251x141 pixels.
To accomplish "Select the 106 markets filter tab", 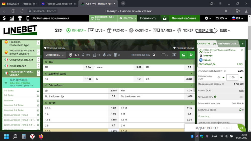I will [x=86, y=55].
